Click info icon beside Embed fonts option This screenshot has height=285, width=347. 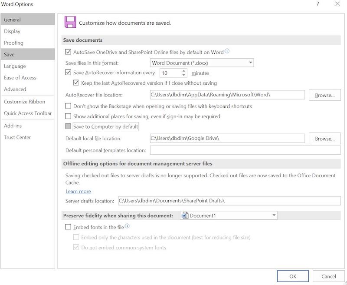[x=127, y=226]
